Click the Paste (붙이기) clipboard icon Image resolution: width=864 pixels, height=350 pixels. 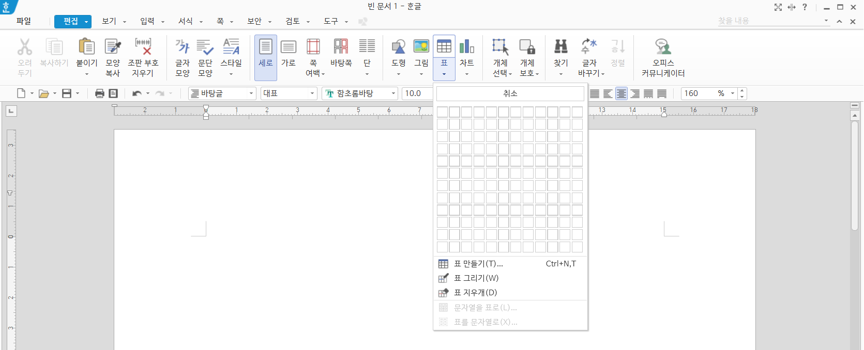(86, 47)
